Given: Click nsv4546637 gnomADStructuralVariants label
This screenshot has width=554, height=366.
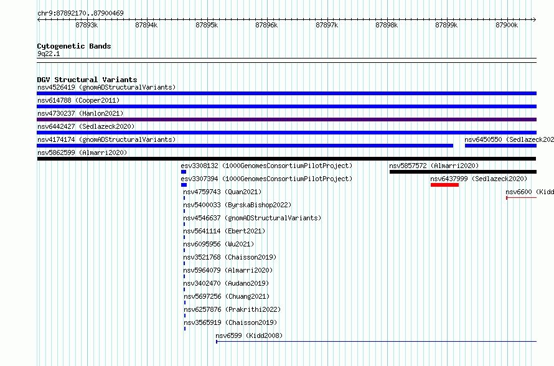Looking at the screenshot, I should click(x=252, y=218).
